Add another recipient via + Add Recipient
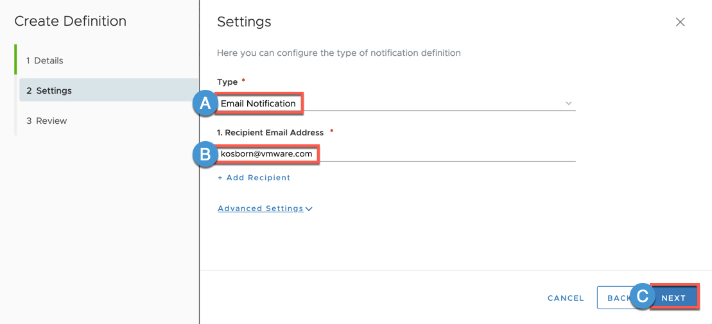 (x=254, y=178)
